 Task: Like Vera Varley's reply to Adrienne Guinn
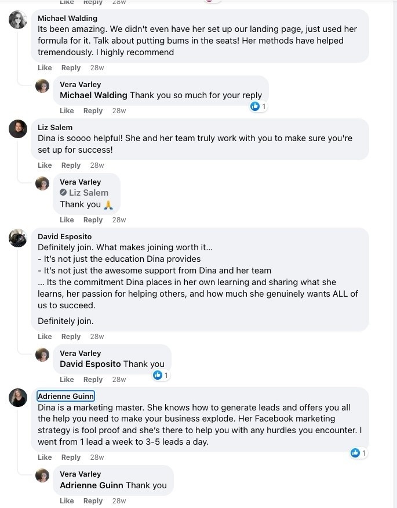[x=67, y=501]
